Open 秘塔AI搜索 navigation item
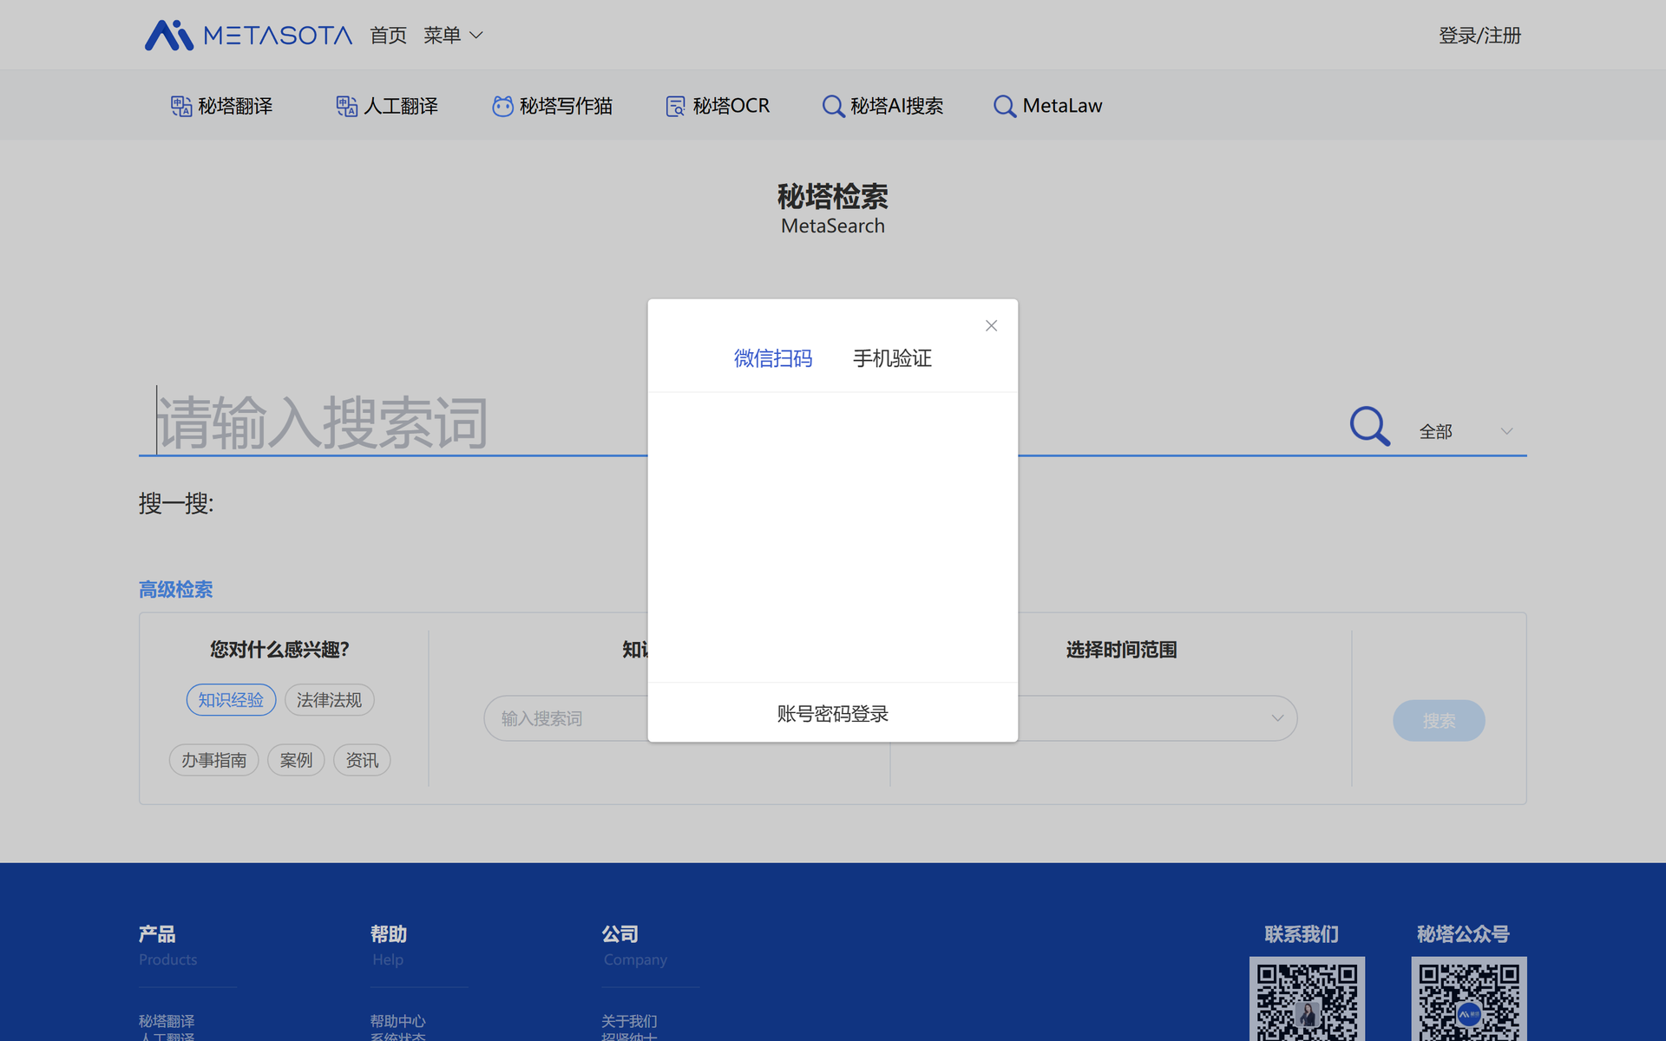The width and height of the screenshot is (1666, 1041). [882, 106]
